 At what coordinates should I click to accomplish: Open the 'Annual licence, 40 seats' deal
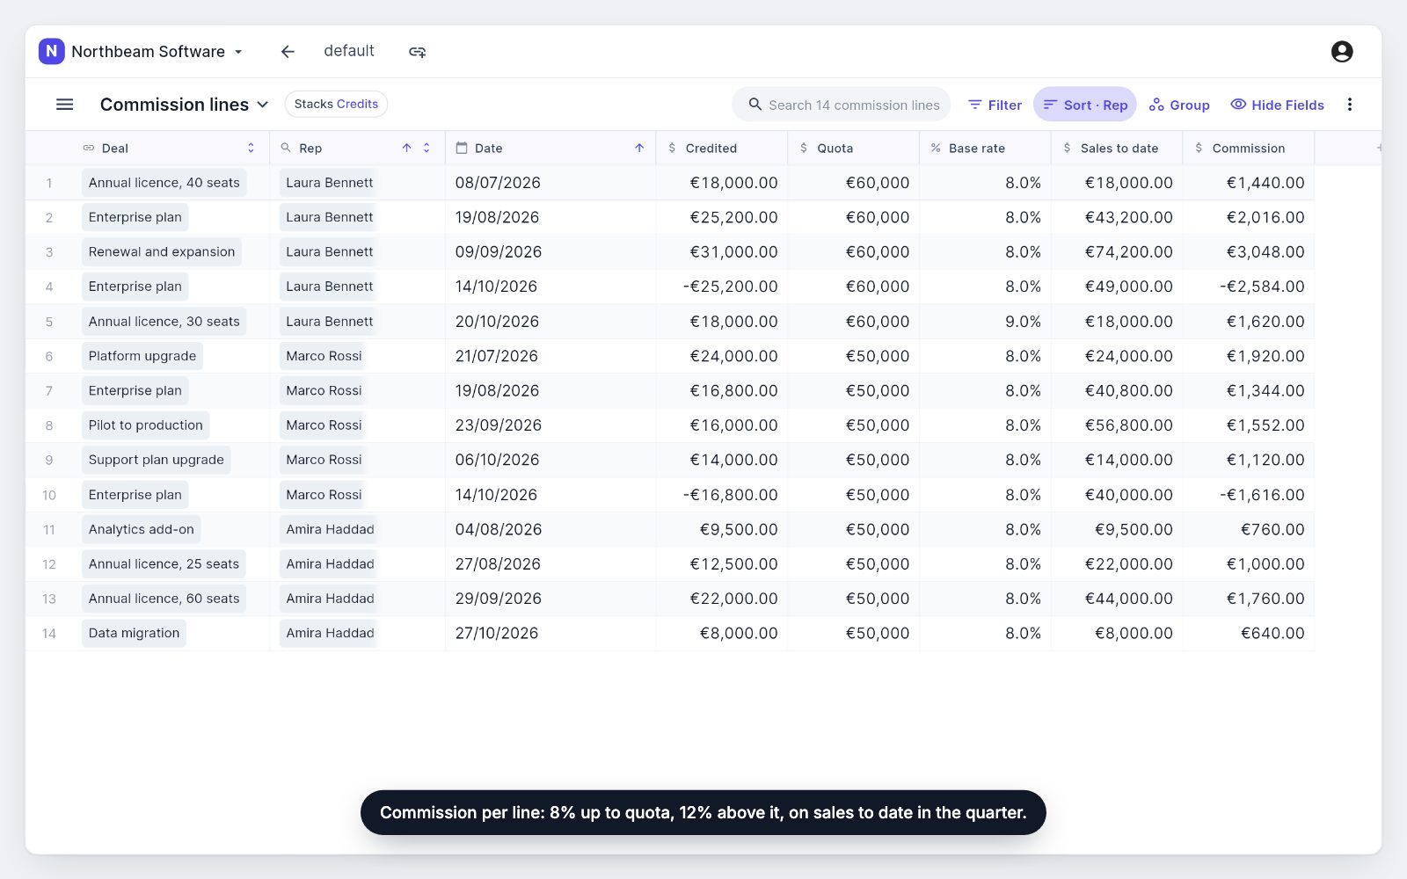point(164,183)
